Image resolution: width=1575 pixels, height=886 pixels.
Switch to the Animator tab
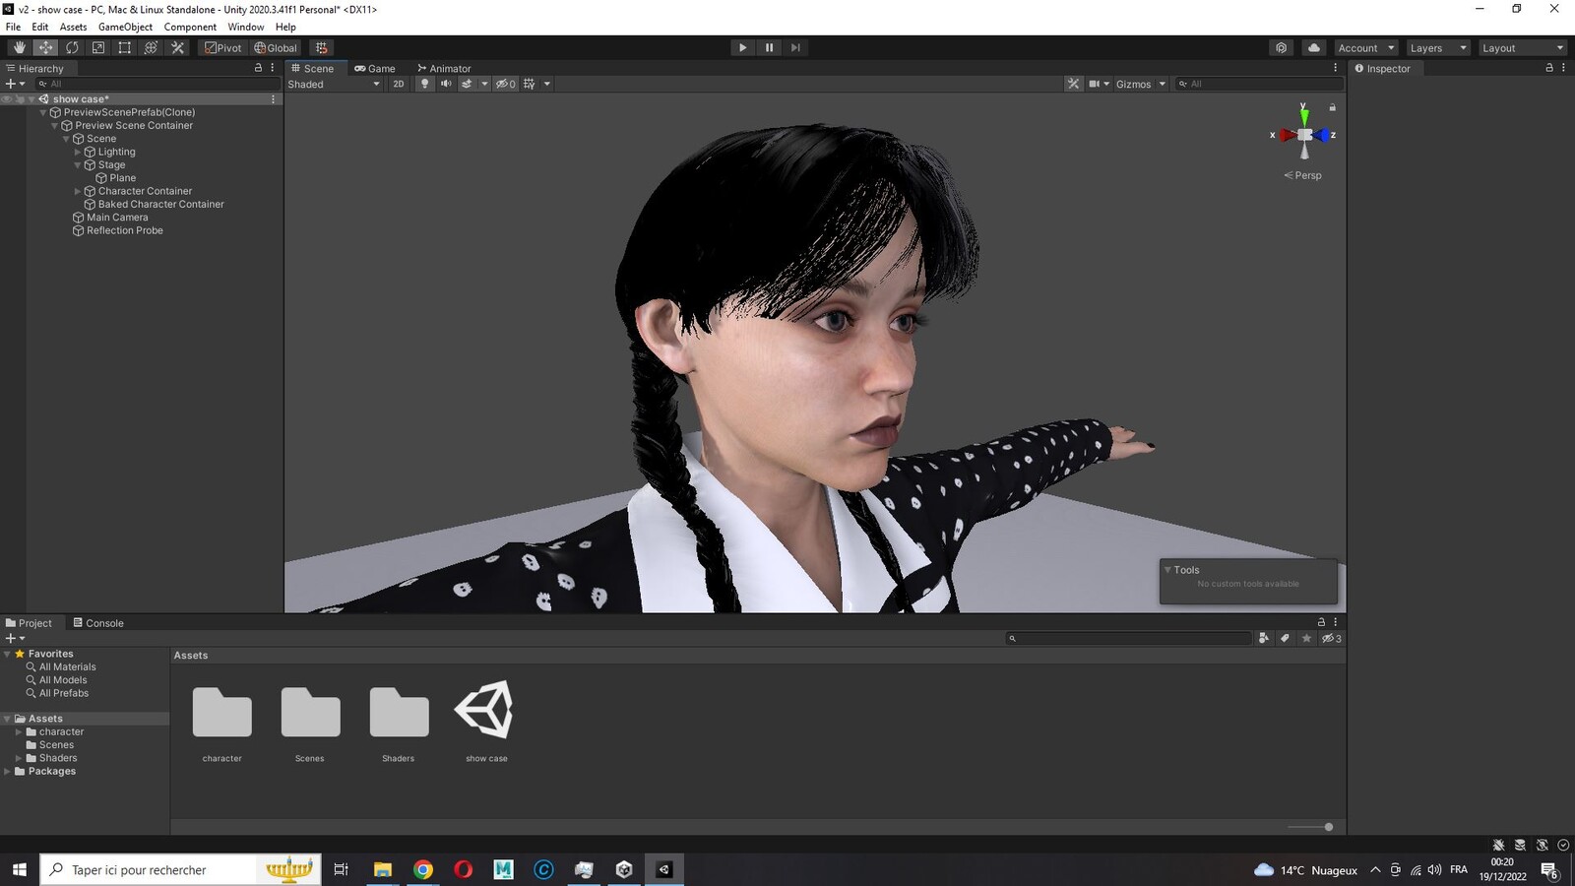pos(444,68)
